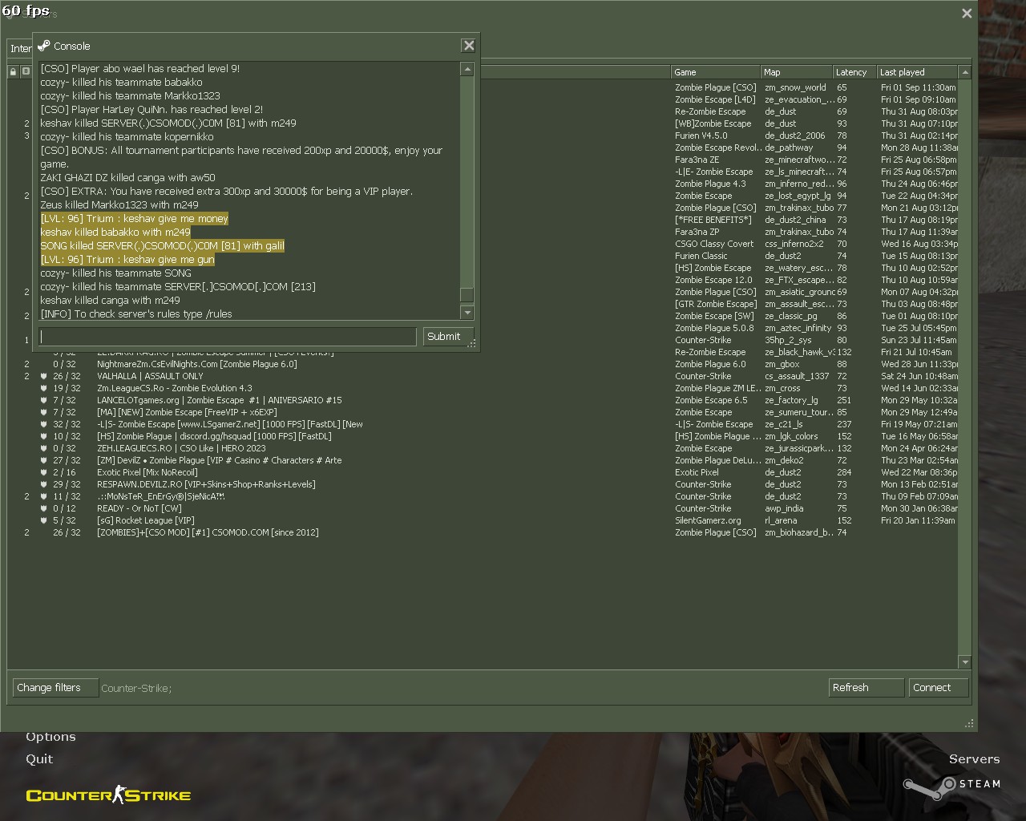The image size is (1026, 821).
Task: Click the Steam icon in the Console title bar
Action: [x=44, y=46]
